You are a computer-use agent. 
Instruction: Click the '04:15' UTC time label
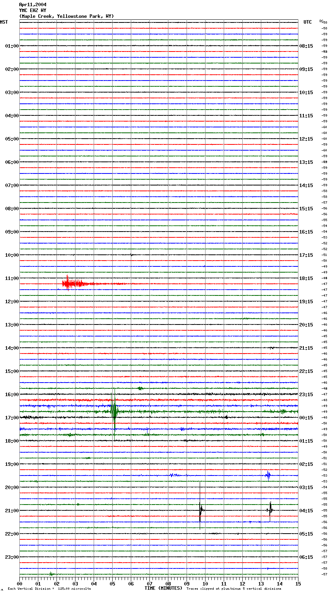tap(306, 511)
